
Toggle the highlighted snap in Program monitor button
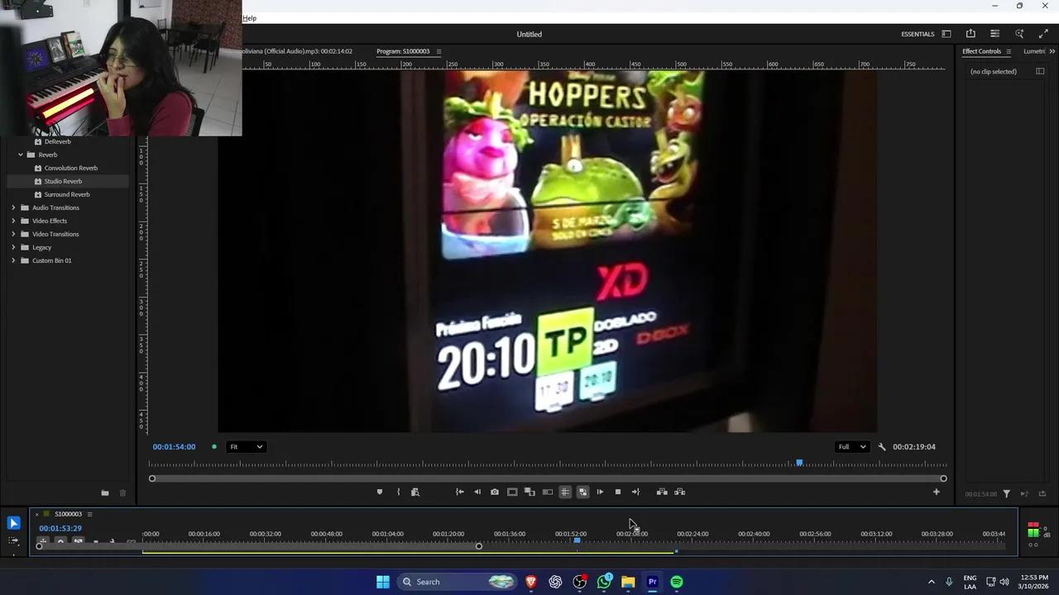coord(582,492)
